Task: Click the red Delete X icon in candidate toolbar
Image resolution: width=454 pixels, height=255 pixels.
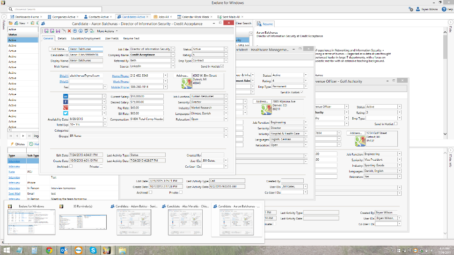Action: [x=69, y=31]
